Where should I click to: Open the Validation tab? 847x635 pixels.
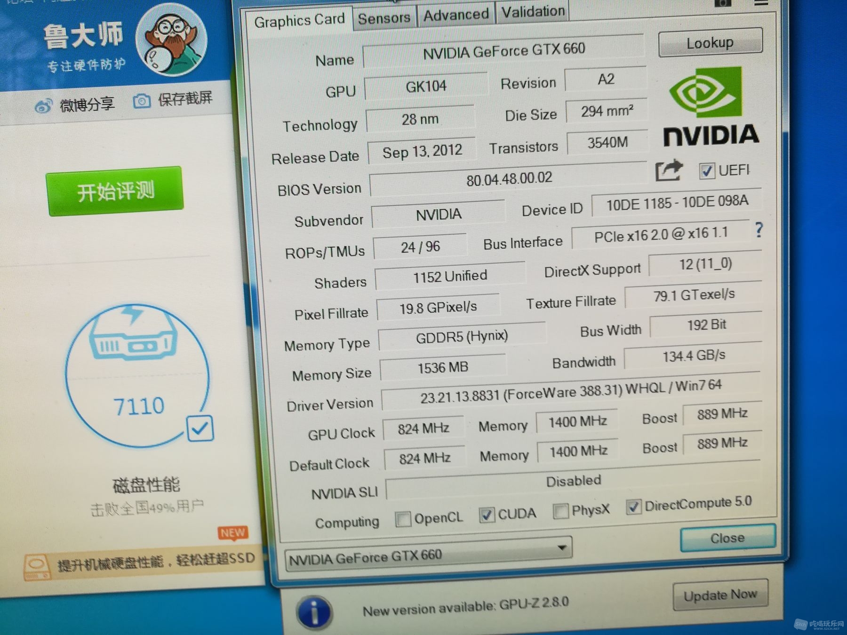[533, 11]
